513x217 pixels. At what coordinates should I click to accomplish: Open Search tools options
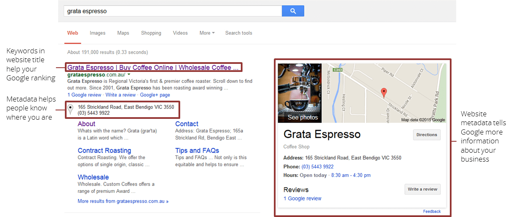tap(239, 33)
